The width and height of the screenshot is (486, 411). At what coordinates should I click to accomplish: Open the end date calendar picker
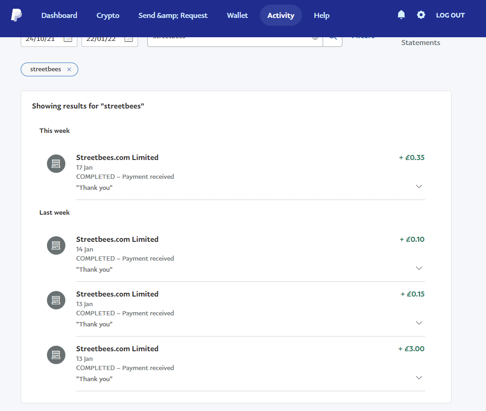[128, 40]
